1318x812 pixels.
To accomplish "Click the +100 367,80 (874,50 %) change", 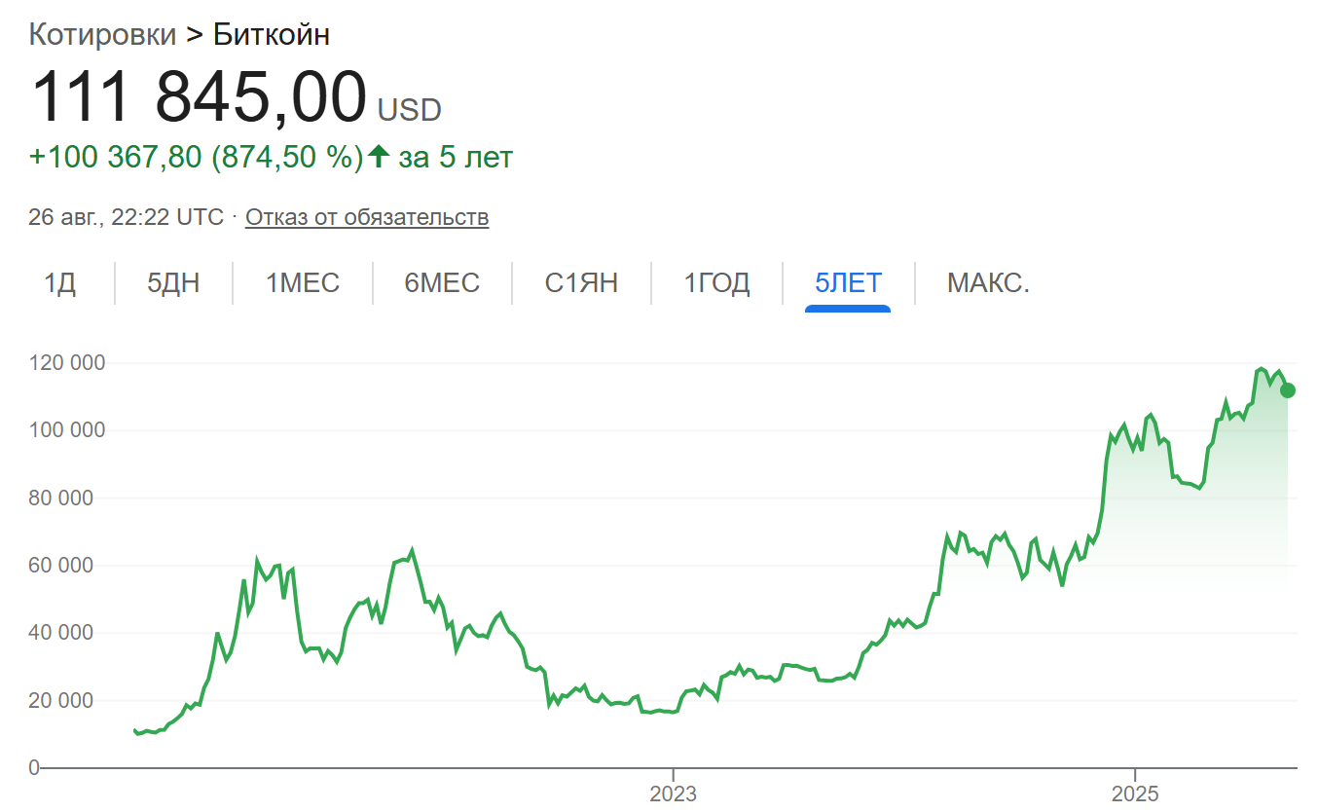I will (196, 157).
